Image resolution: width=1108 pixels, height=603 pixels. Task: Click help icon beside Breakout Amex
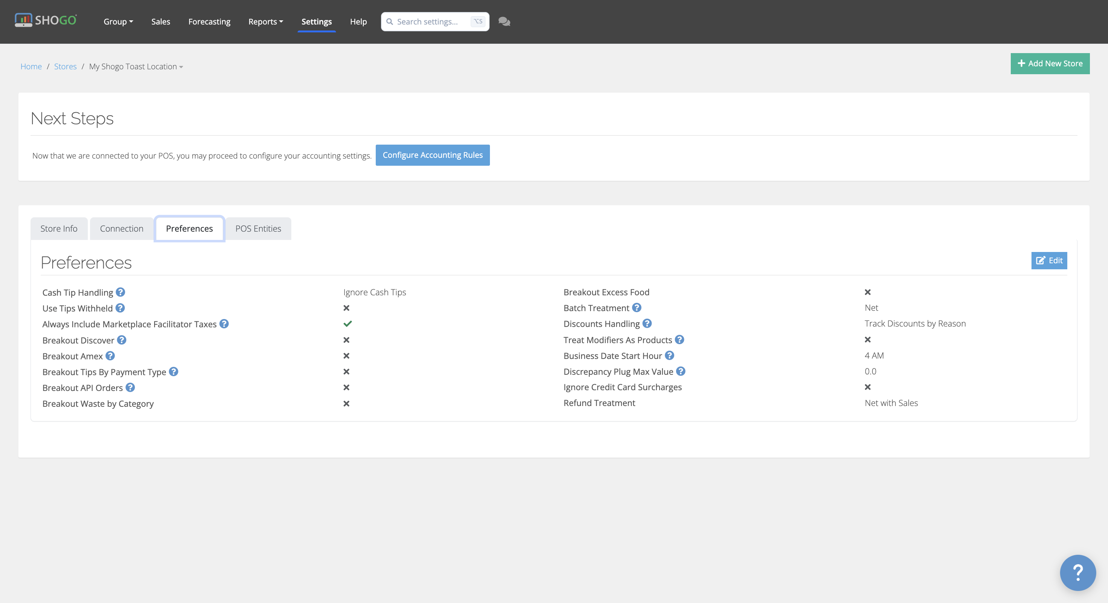point(110,356)
